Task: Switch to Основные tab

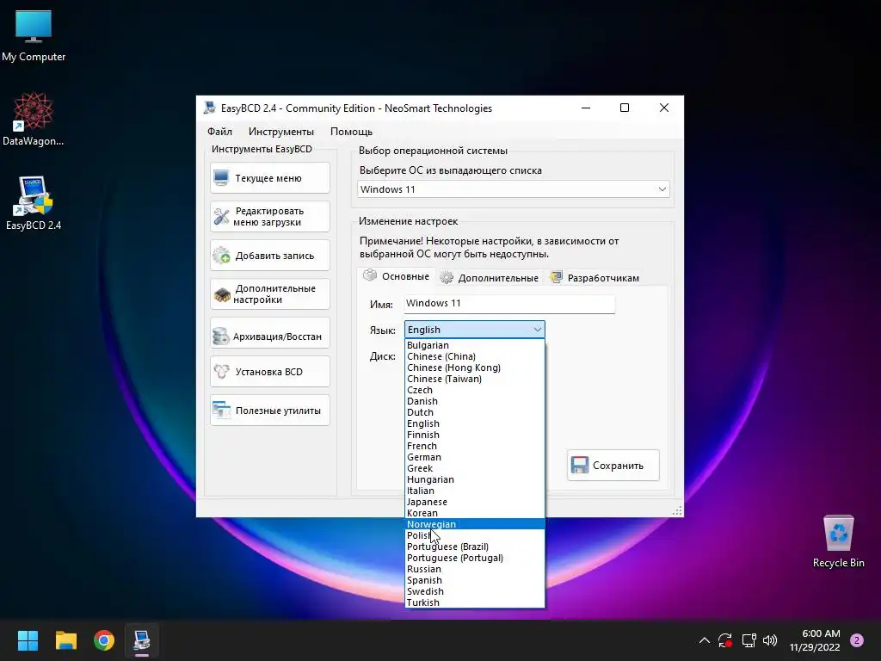Action: 397,276
